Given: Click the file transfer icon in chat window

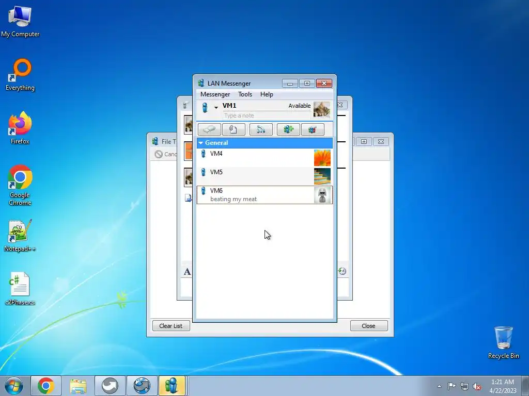Looking at the screenshot, I should (x=188, y=197).
